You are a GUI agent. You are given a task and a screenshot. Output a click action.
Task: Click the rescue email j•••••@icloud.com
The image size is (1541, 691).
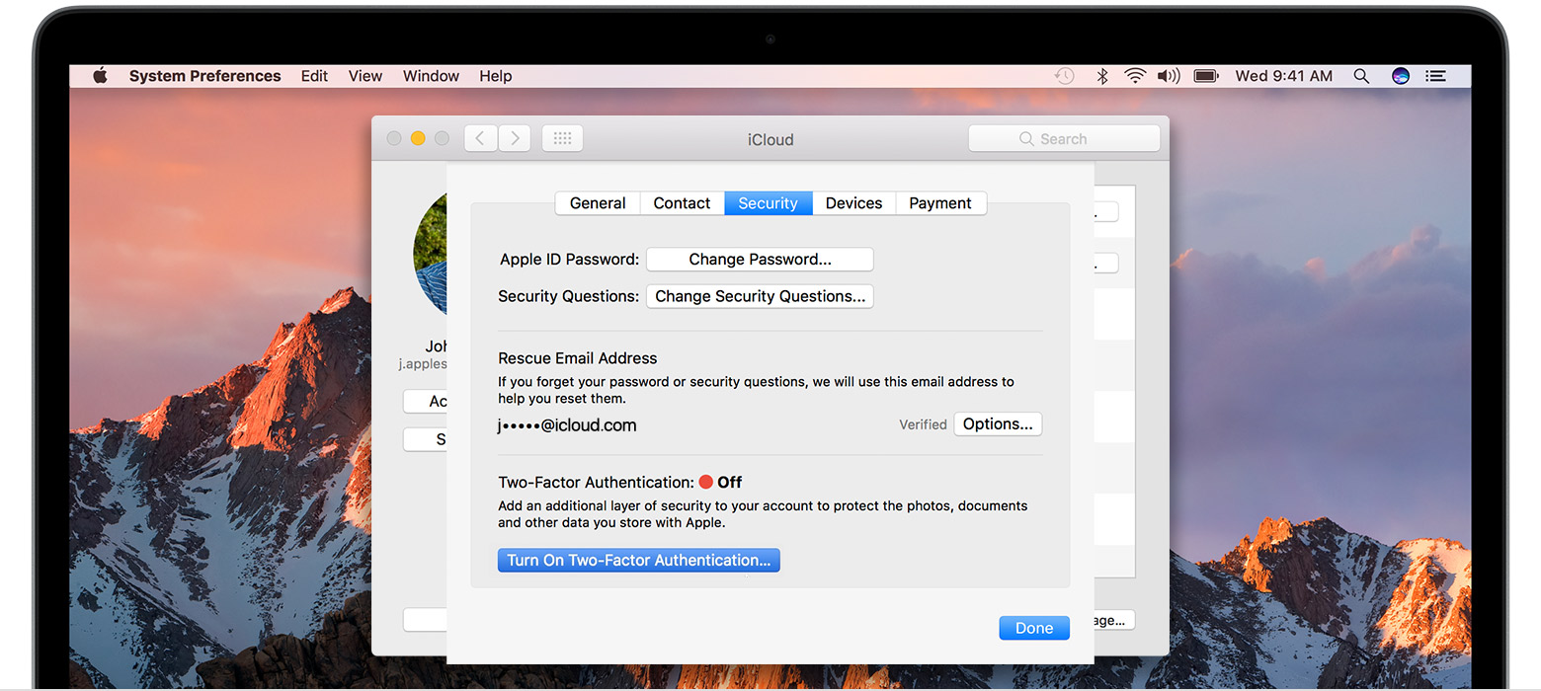coord(567,425)
